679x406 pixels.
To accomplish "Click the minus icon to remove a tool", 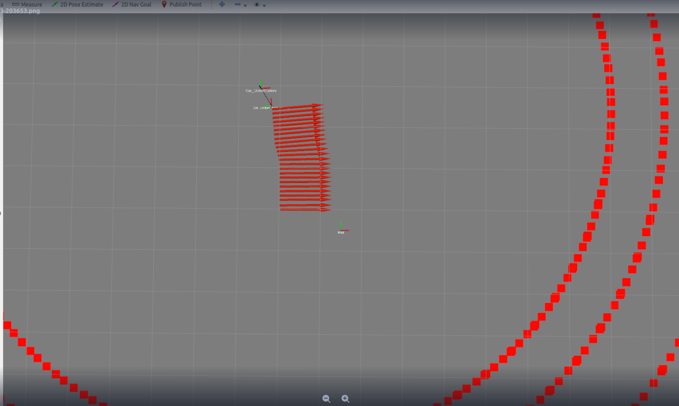I will (x=237, y=4).
